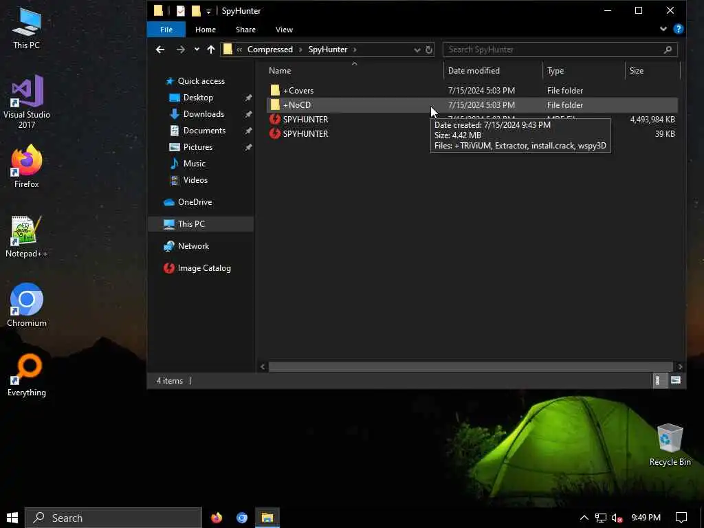The image size is (704, 528).
Task: Show hidden breadcrumb parents chevron
Action: 239,49
